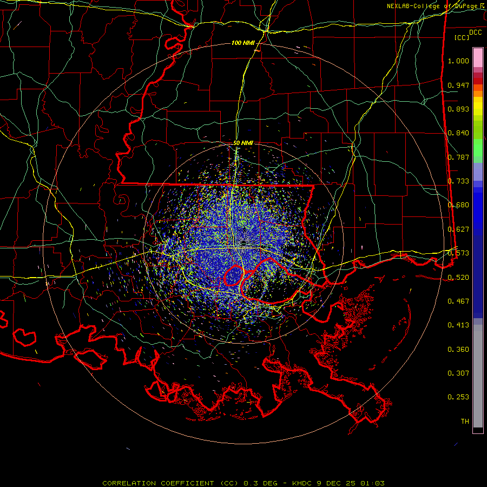Screen dimensions: 487x487
Task: Click the 0.520 scale value
Action: (458, 278)
